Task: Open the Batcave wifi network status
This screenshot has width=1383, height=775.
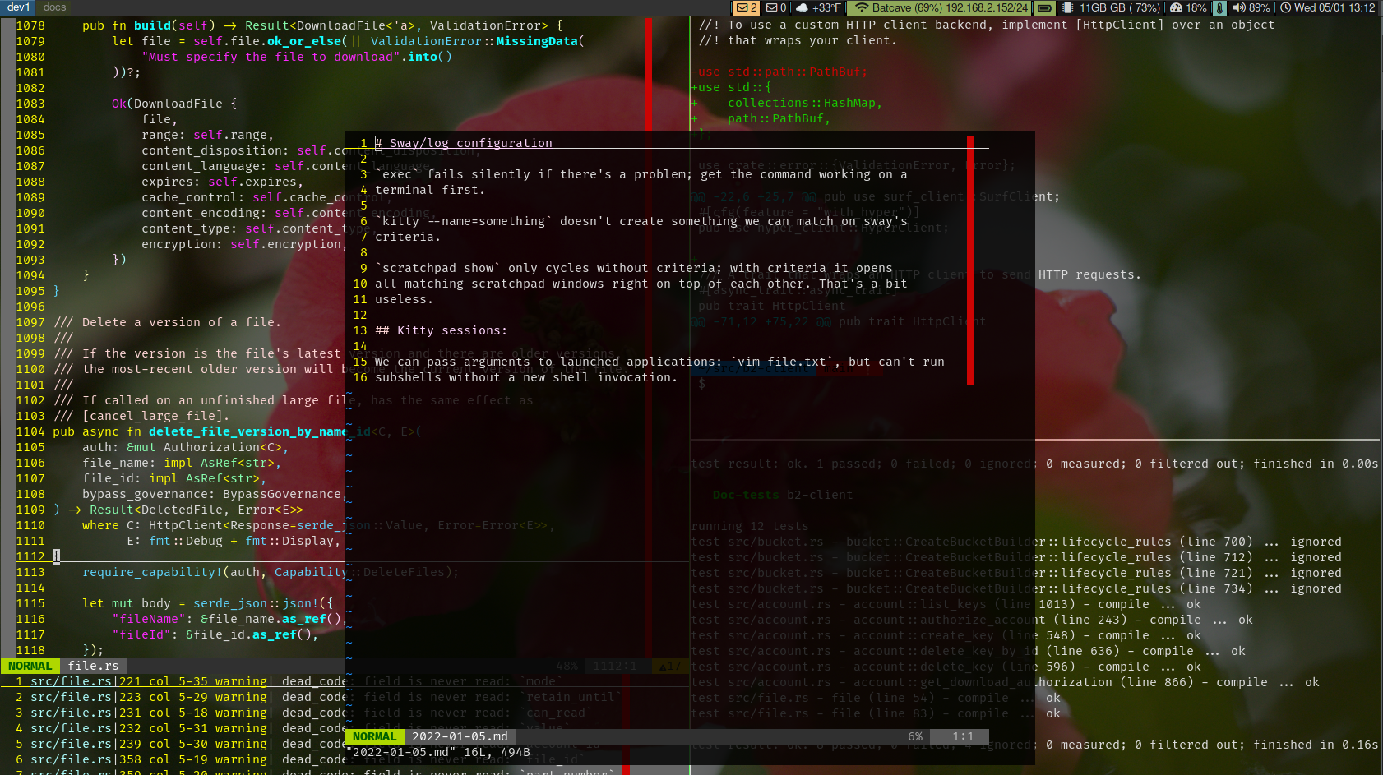Action: 940,7
